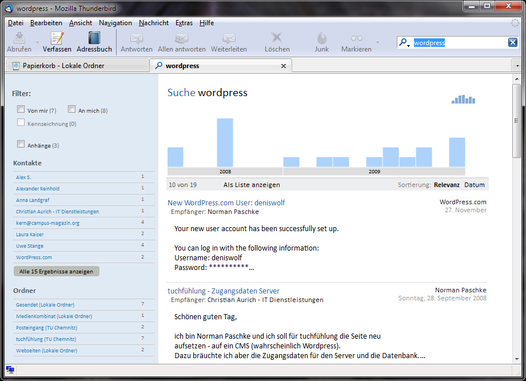
Task: Open message tuchfühlung - Zugangsdaten Server
Action: tap(224, 291)
